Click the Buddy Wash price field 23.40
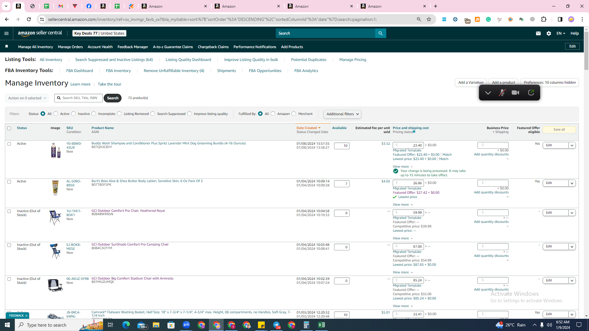 (x=408, y=145)
